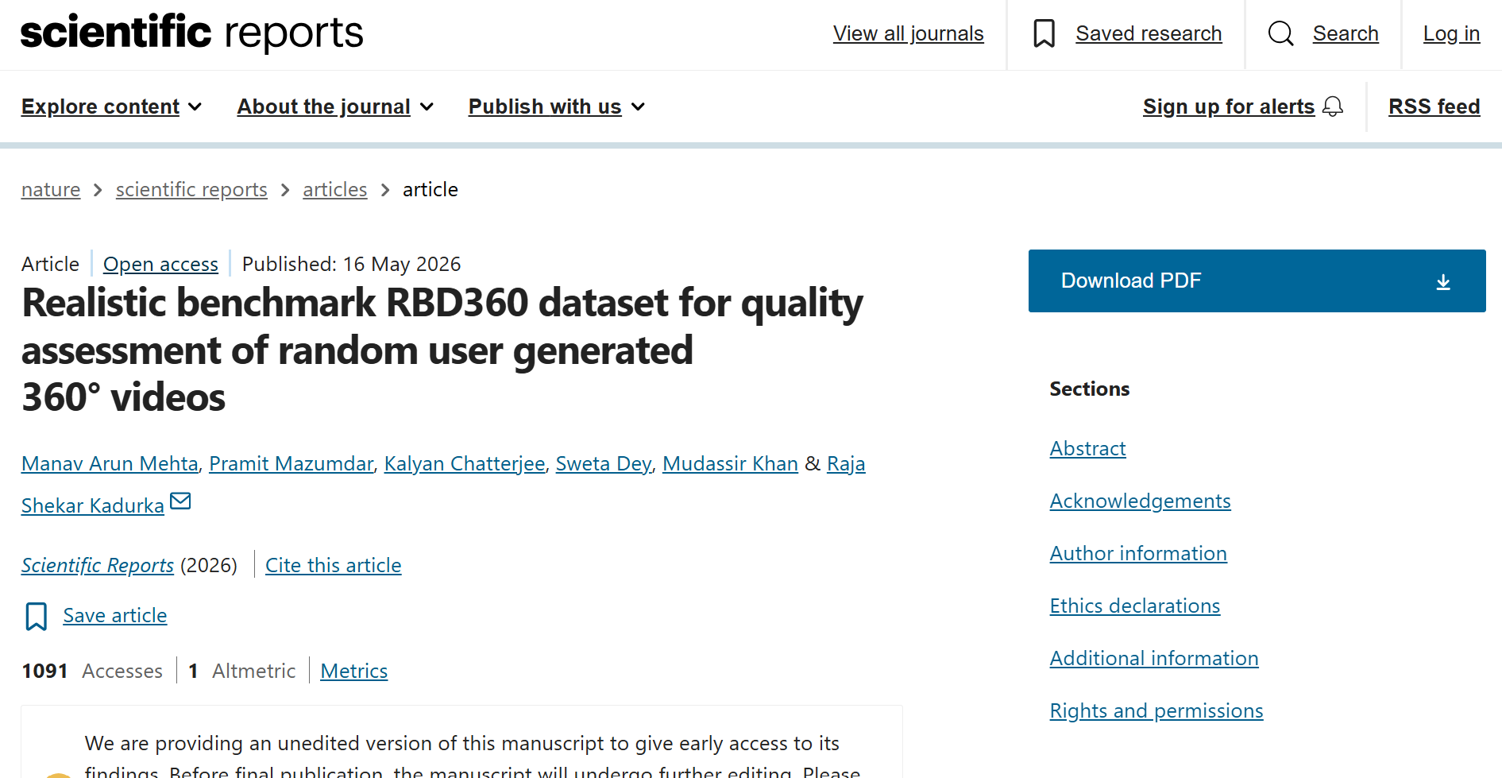Viewport: 1502px width, 778px height.
Task: Open the Search link
Action: [x=1346, y=33]
